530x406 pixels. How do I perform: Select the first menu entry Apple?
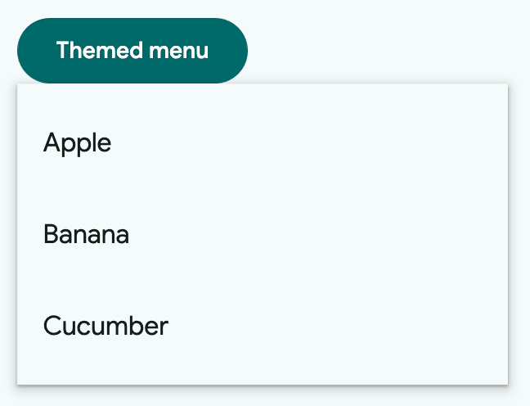coord(78,143)
